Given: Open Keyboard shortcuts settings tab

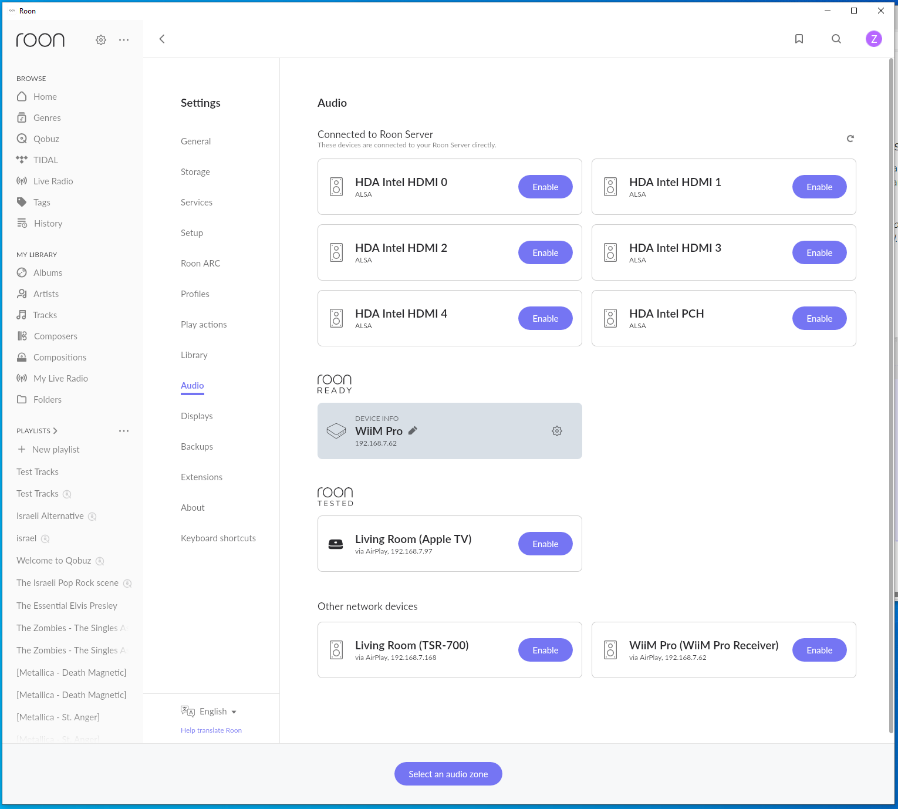Looking at the screenshot, I should 218,538.
